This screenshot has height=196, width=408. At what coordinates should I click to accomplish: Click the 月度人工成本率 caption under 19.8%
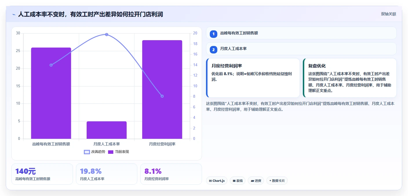(92, 179)
